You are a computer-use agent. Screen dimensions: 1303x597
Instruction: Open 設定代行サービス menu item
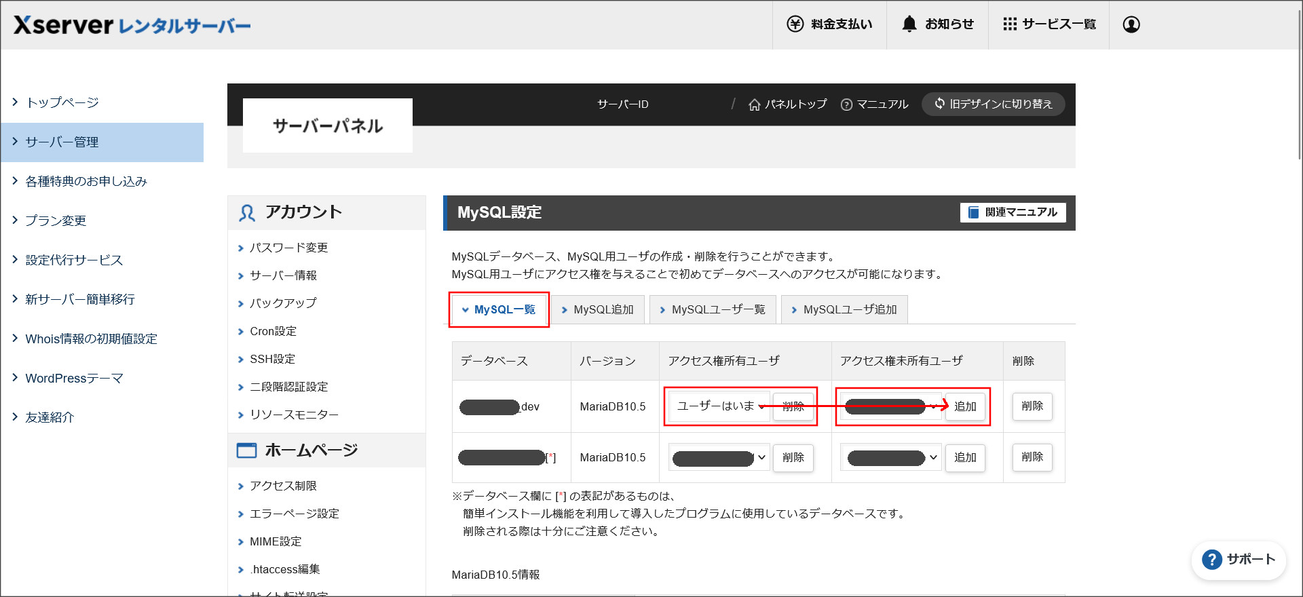(x=102, y=260)
